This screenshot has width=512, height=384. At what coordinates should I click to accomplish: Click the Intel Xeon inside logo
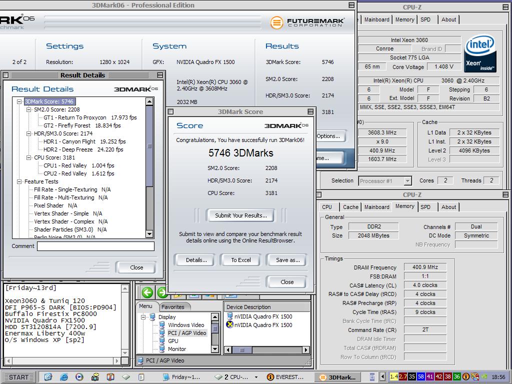pyautogui.click(x=480, y=54)
